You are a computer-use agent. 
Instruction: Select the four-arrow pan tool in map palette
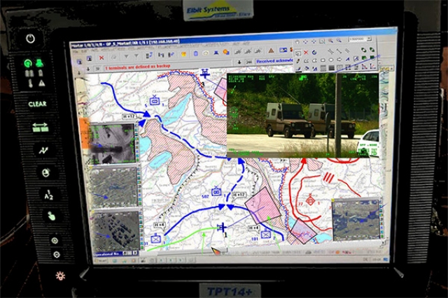305,42
